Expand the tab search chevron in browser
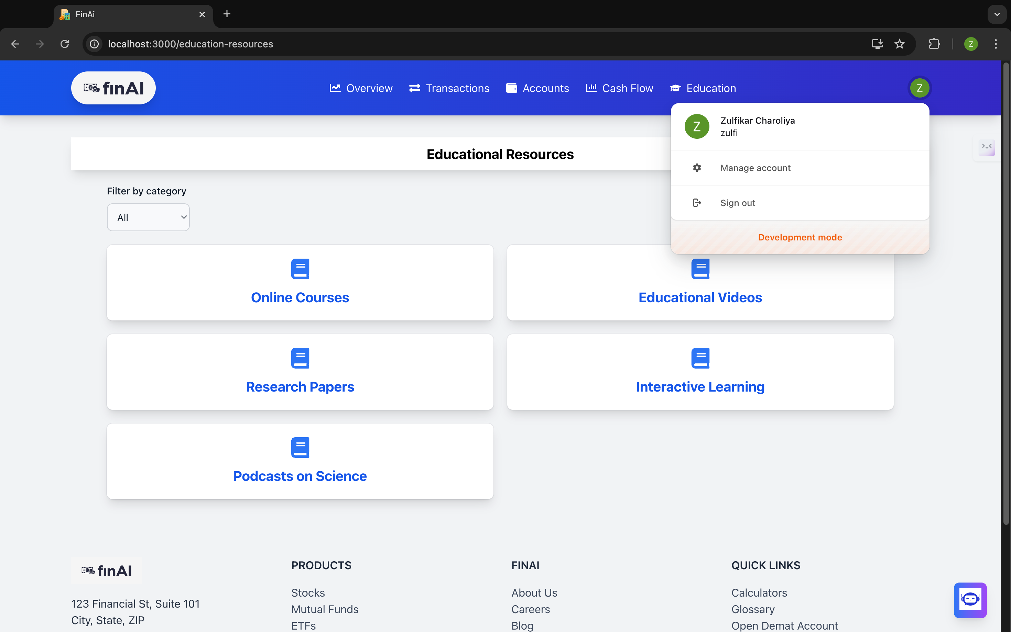The width and height of the screenshot is (1011, 632). click(x=997, y=14)
